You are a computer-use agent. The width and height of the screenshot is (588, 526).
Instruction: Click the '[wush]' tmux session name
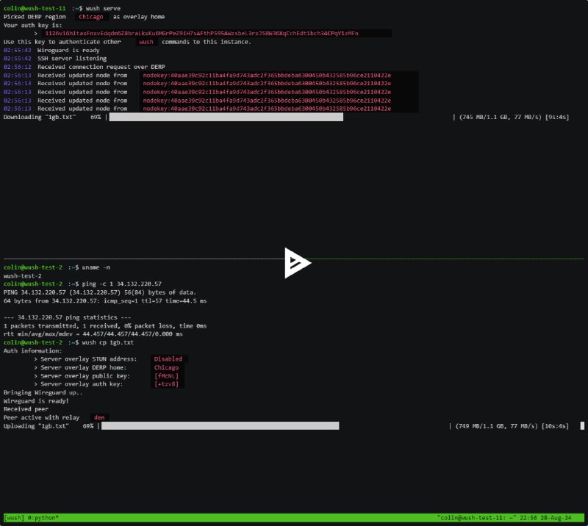pyautogui.click(x=15, y=518)
